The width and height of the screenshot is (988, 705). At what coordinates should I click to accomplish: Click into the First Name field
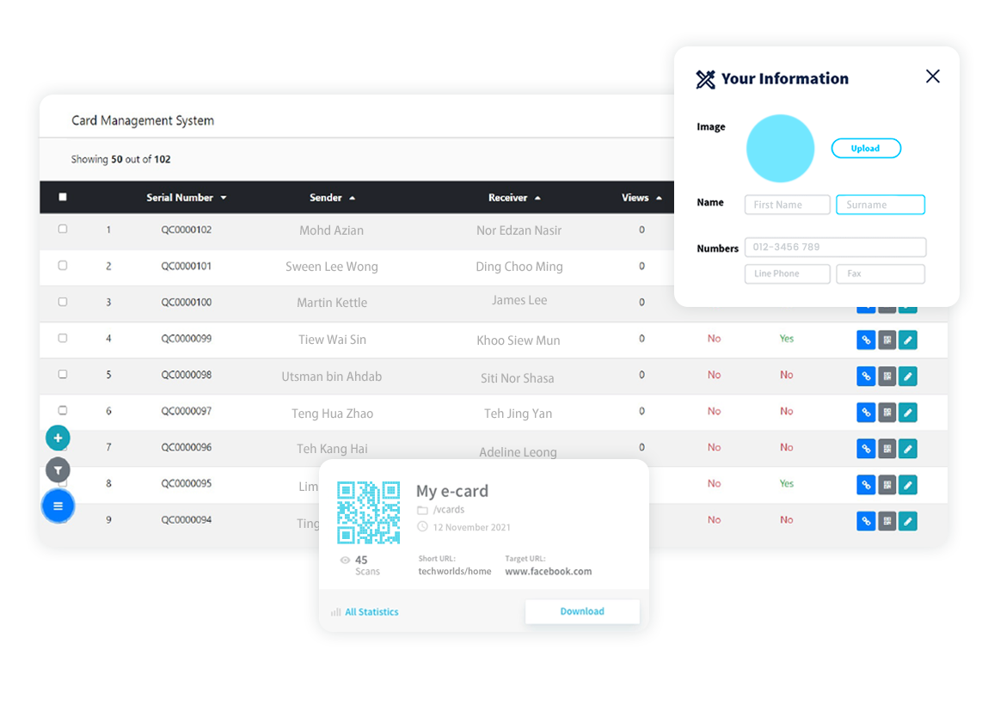point(787,205)
